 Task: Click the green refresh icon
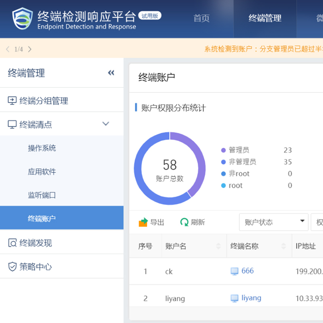click(185, 222)
